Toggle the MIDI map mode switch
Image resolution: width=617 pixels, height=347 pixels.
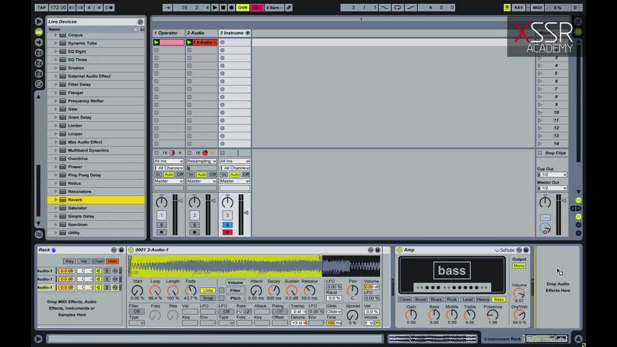(537, 7)
